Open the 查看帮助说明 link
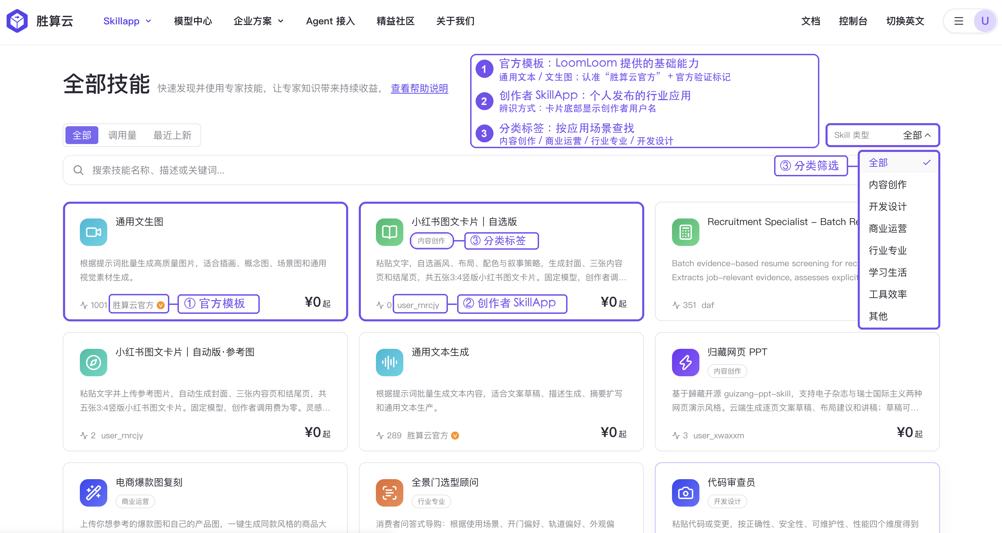This screenshot has width=1002, height=533. [419, 88]
